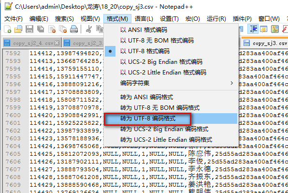The width and height of the screenshot is (288, 193).
Task: Close the copy_sj2_4.csv tab
Action: [x=57, y=43]
